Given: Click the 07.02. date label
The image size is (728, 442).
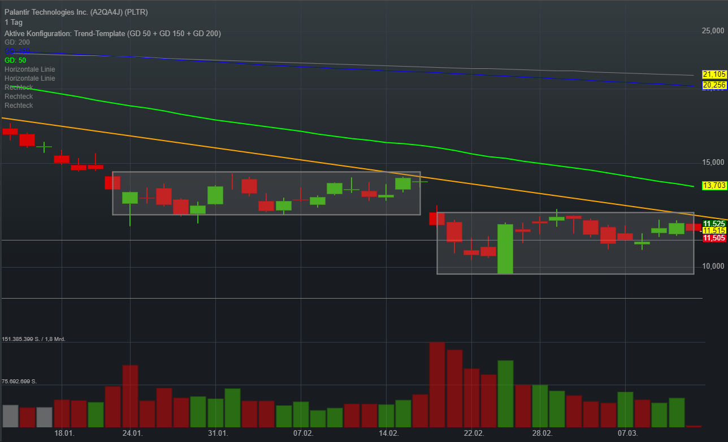Looking at the screenshot, I should (303, 434).
